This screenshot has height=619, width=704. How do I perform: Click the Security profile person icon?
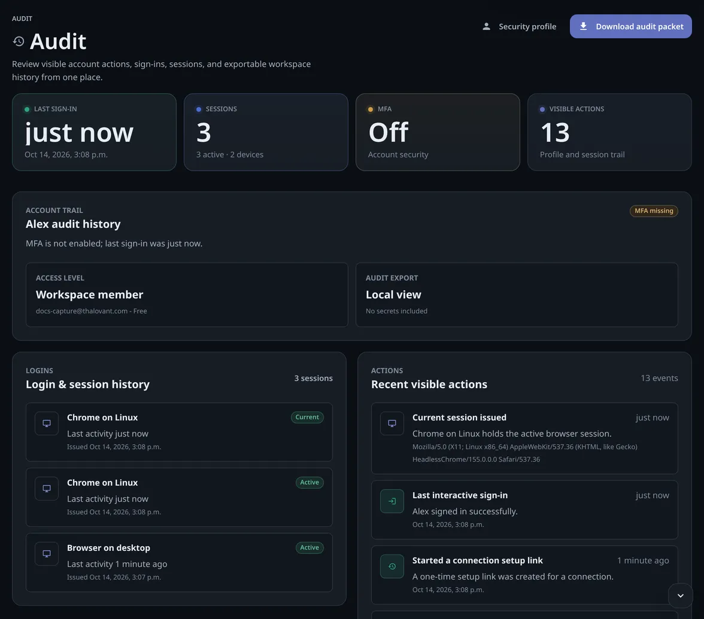tap(486, 26)
